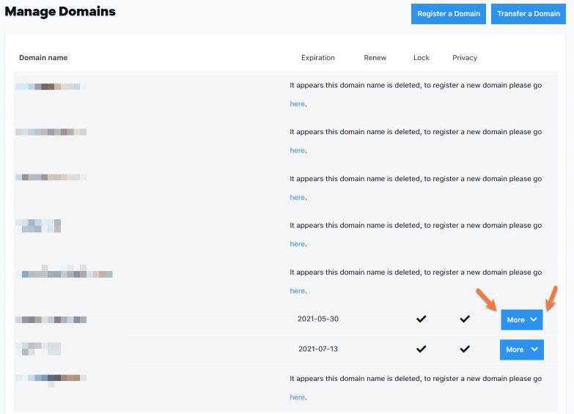Toggle Lock checkmark for the 2021-05-30 domain
The height and width of the screenshot is (414, 574).
point(421,319)
